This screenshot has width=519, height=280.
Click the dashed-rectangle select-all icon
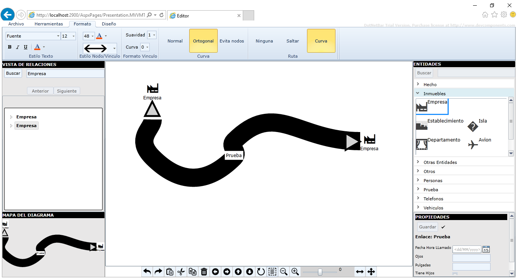click(x=272, y=272)
